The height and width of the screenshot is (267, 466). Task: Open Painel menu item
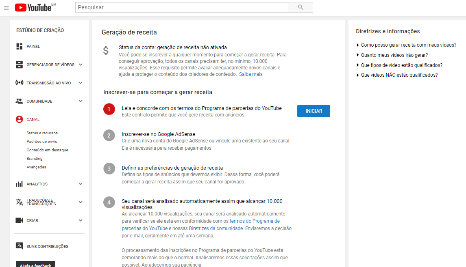(x=33, y=47)
